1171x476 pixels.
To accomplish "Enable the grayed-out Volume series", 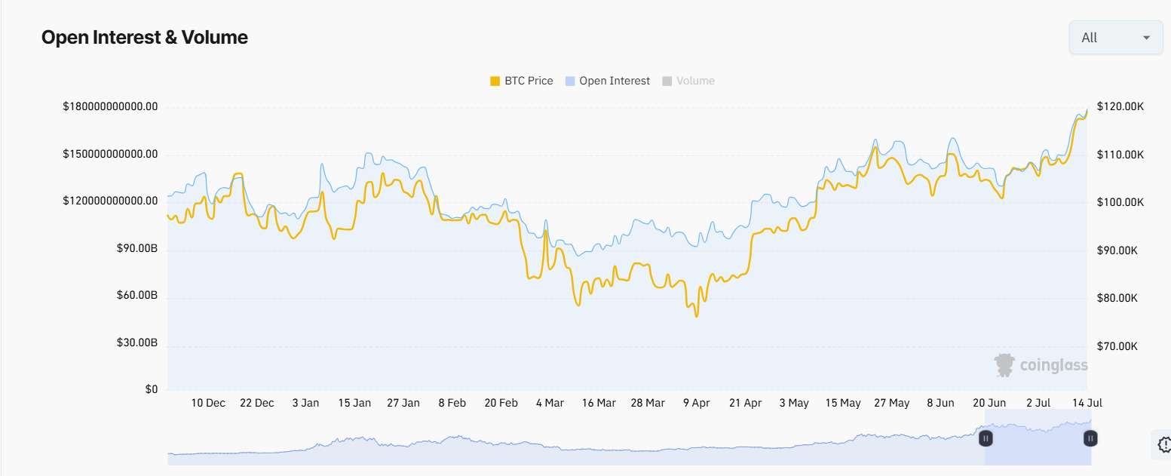I will [694, 81].
